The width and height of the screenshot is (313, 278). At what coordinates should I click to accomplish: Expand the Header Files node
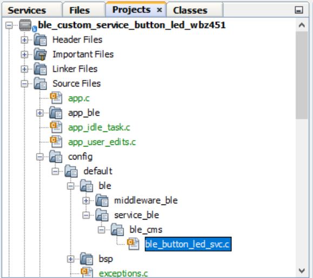point(24,40)
